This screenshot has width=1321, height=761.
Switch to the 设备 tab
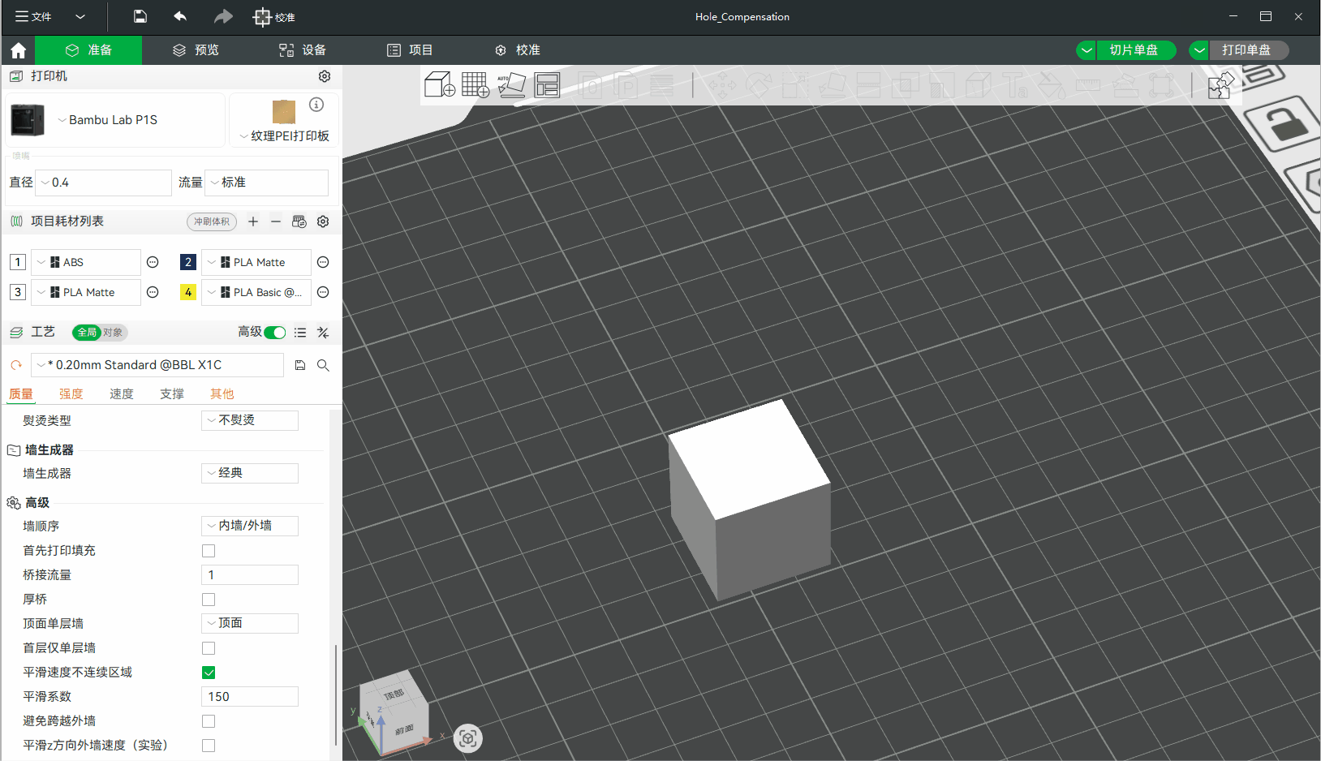click(303, 49)
